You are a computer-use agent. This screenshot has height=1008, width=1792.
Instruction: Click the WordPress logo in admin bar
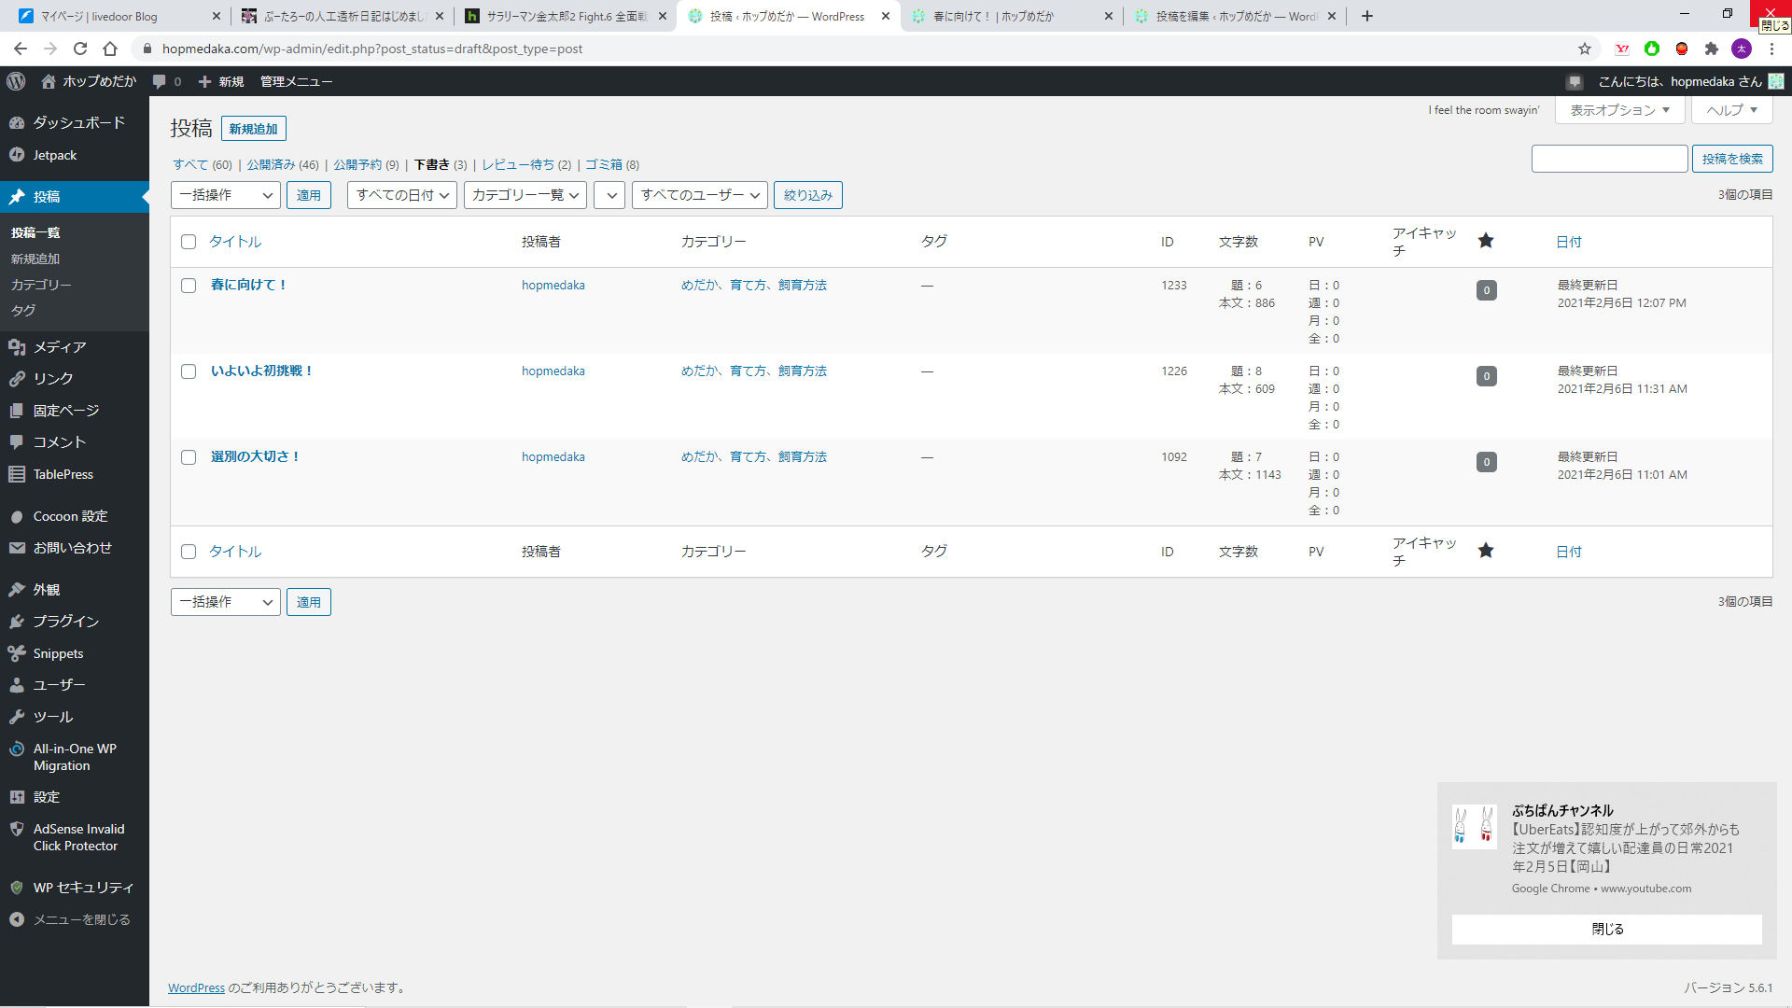pyautogui.click(x=16, y=81)
